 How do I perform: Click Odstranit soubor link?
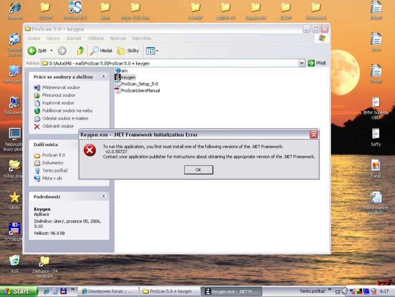(x=54, y=126)
